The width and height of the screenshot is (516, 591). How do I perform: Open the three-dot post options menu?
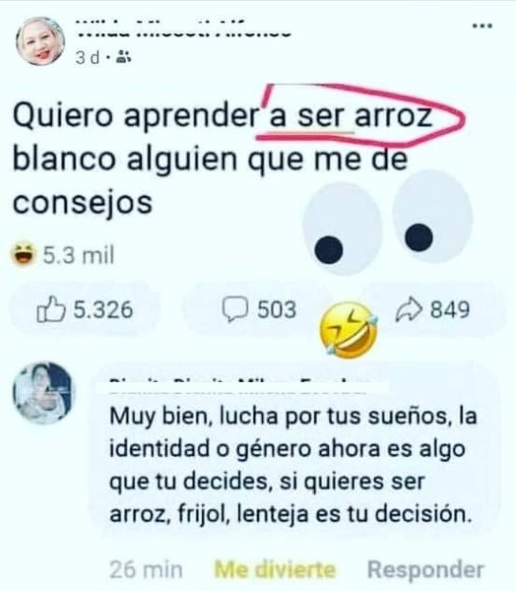pyautogui.click(x=483, y=26)
